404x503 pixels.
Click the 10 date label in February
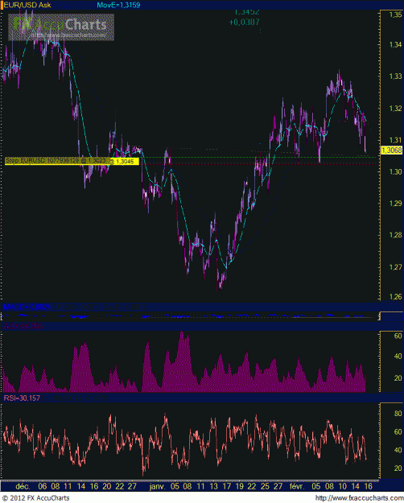click(x=342, y=486)
